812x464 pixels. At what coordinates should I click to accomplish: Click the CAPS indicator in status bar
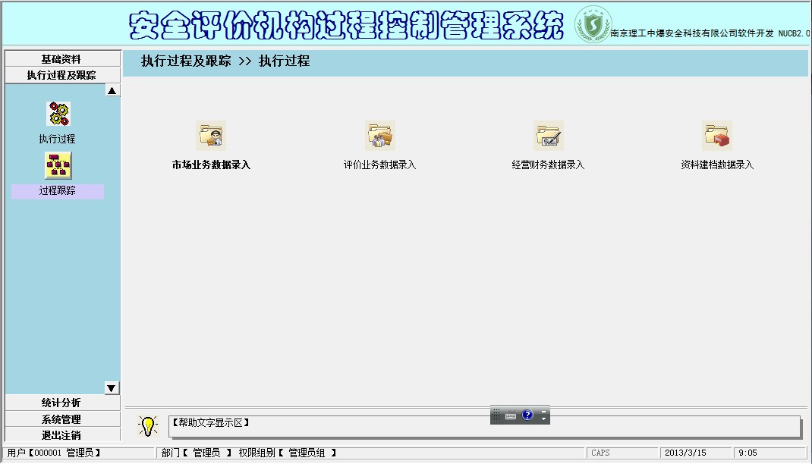(x=601, y=453)
